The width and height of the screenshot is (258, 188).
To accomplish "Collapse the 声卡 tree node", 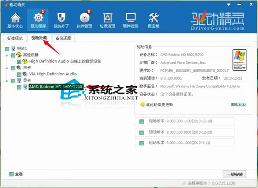I will click(x=7, y=68).
